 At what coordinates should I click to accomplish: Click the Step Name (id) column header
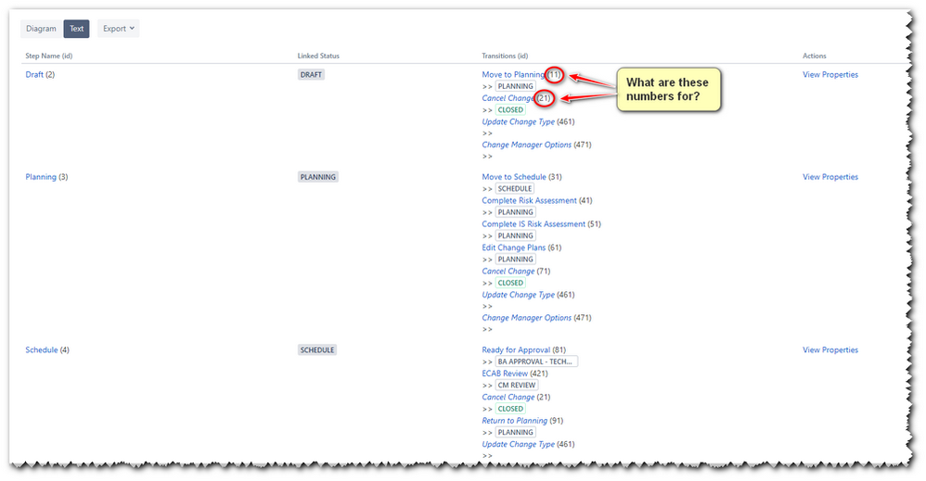[x=49, y=56]
